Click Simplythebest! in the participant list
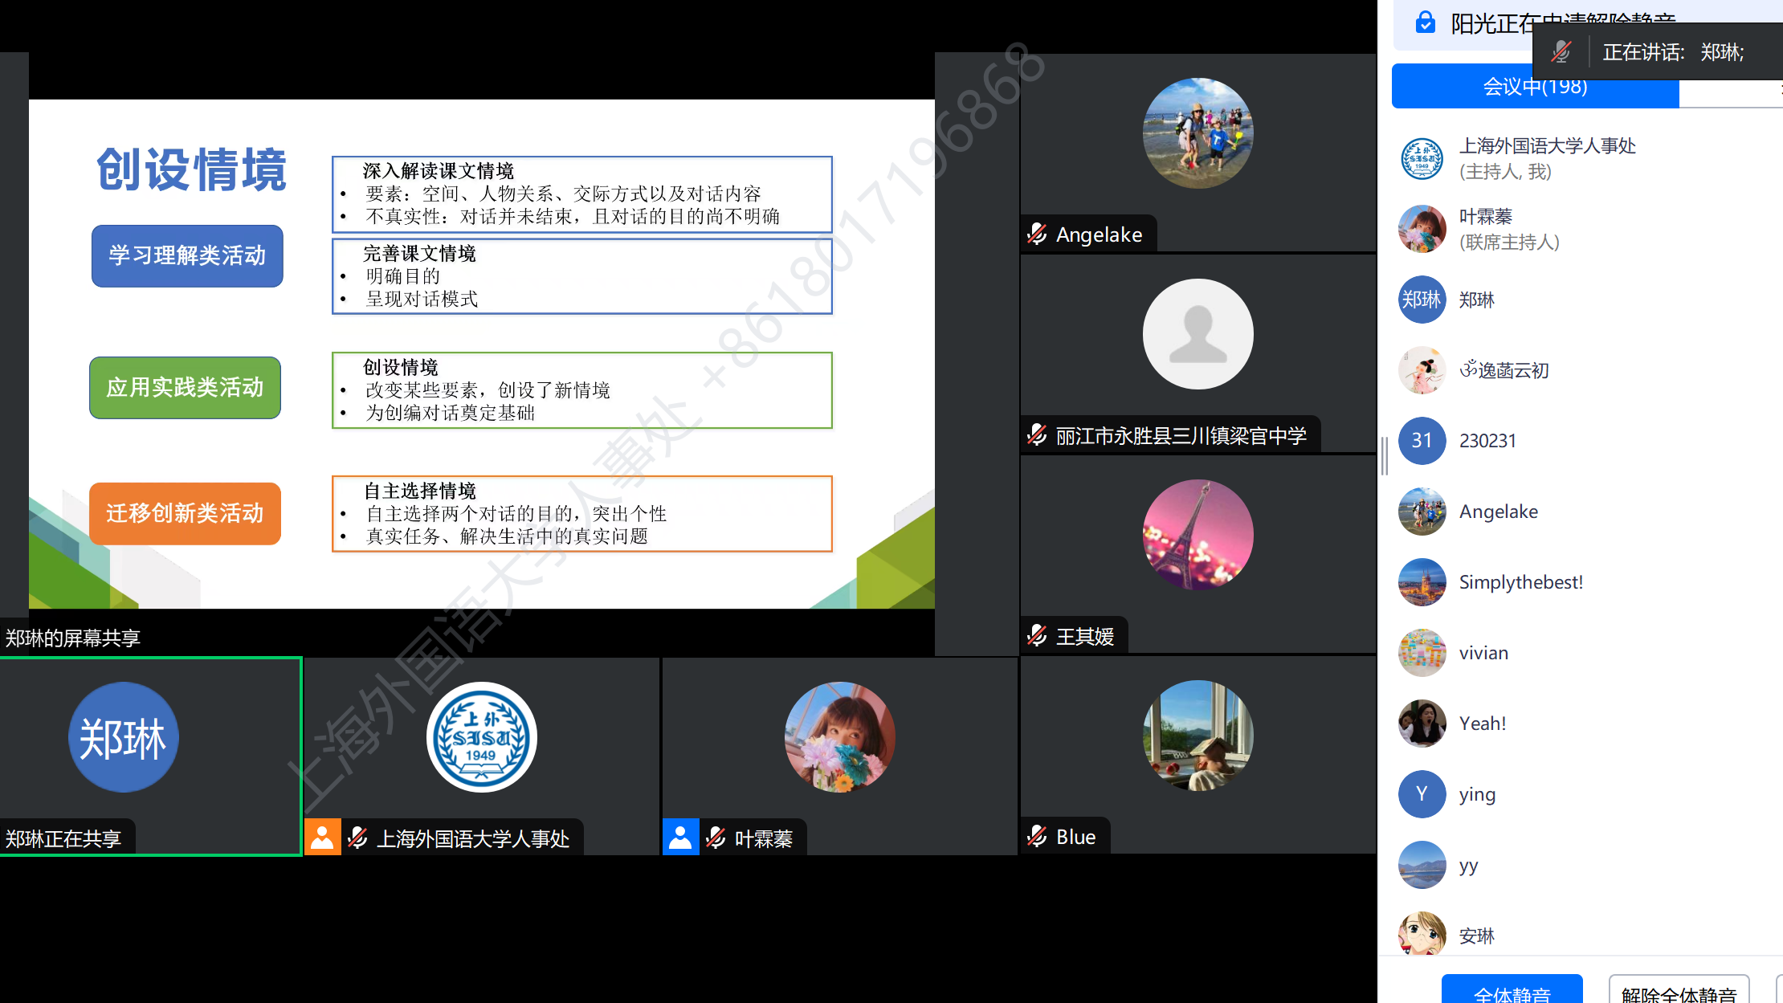 pyautogui.click(x=1520, y=582)
